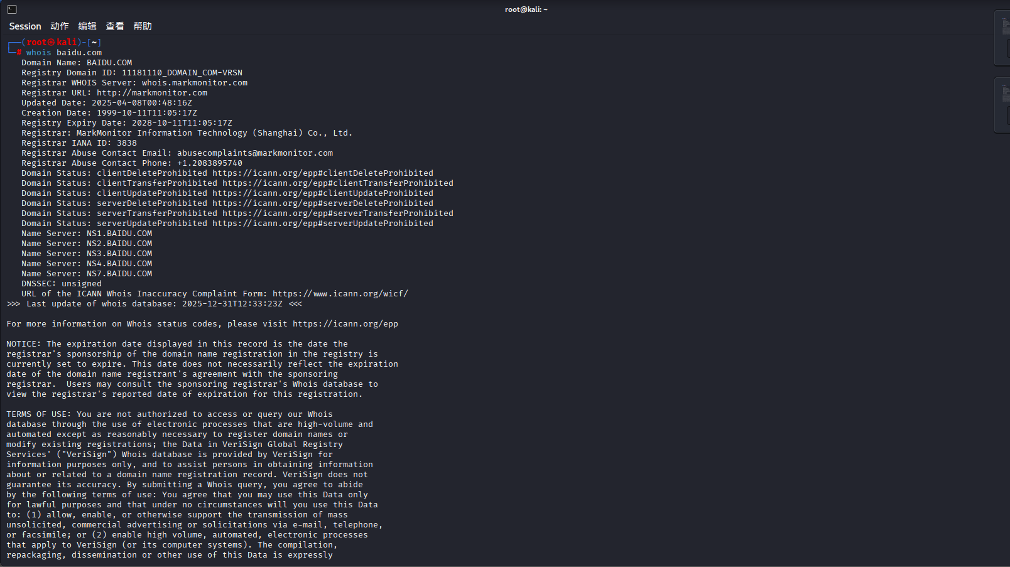This screenshot has width=1010, height=567.
Task: Click the Updated Date line
Action: click(x=107, y=103)
